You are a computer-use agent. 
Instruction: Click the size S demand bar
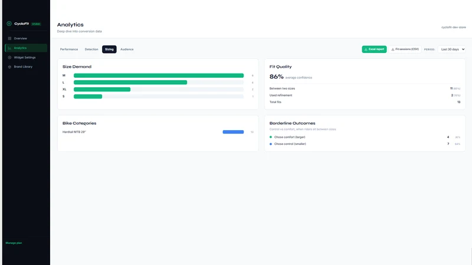pyautogui.click(x=88, y=97)
